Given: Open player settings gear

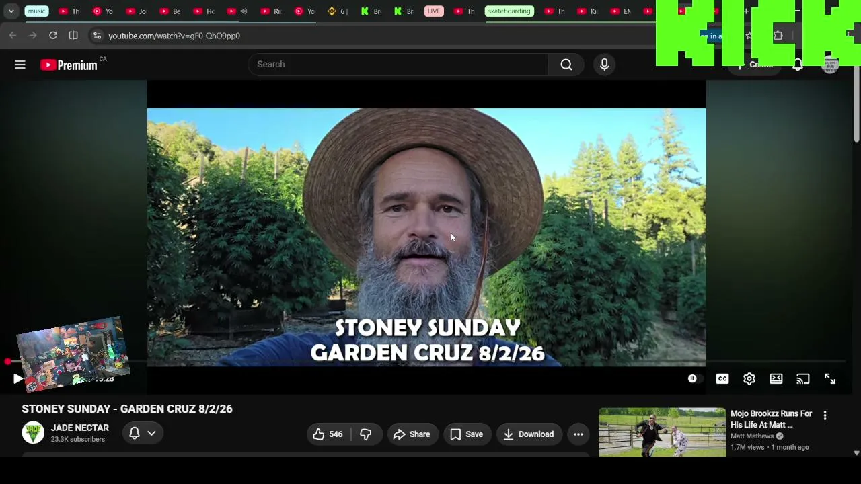Looking at the screenshot, I should click(749, 379).
